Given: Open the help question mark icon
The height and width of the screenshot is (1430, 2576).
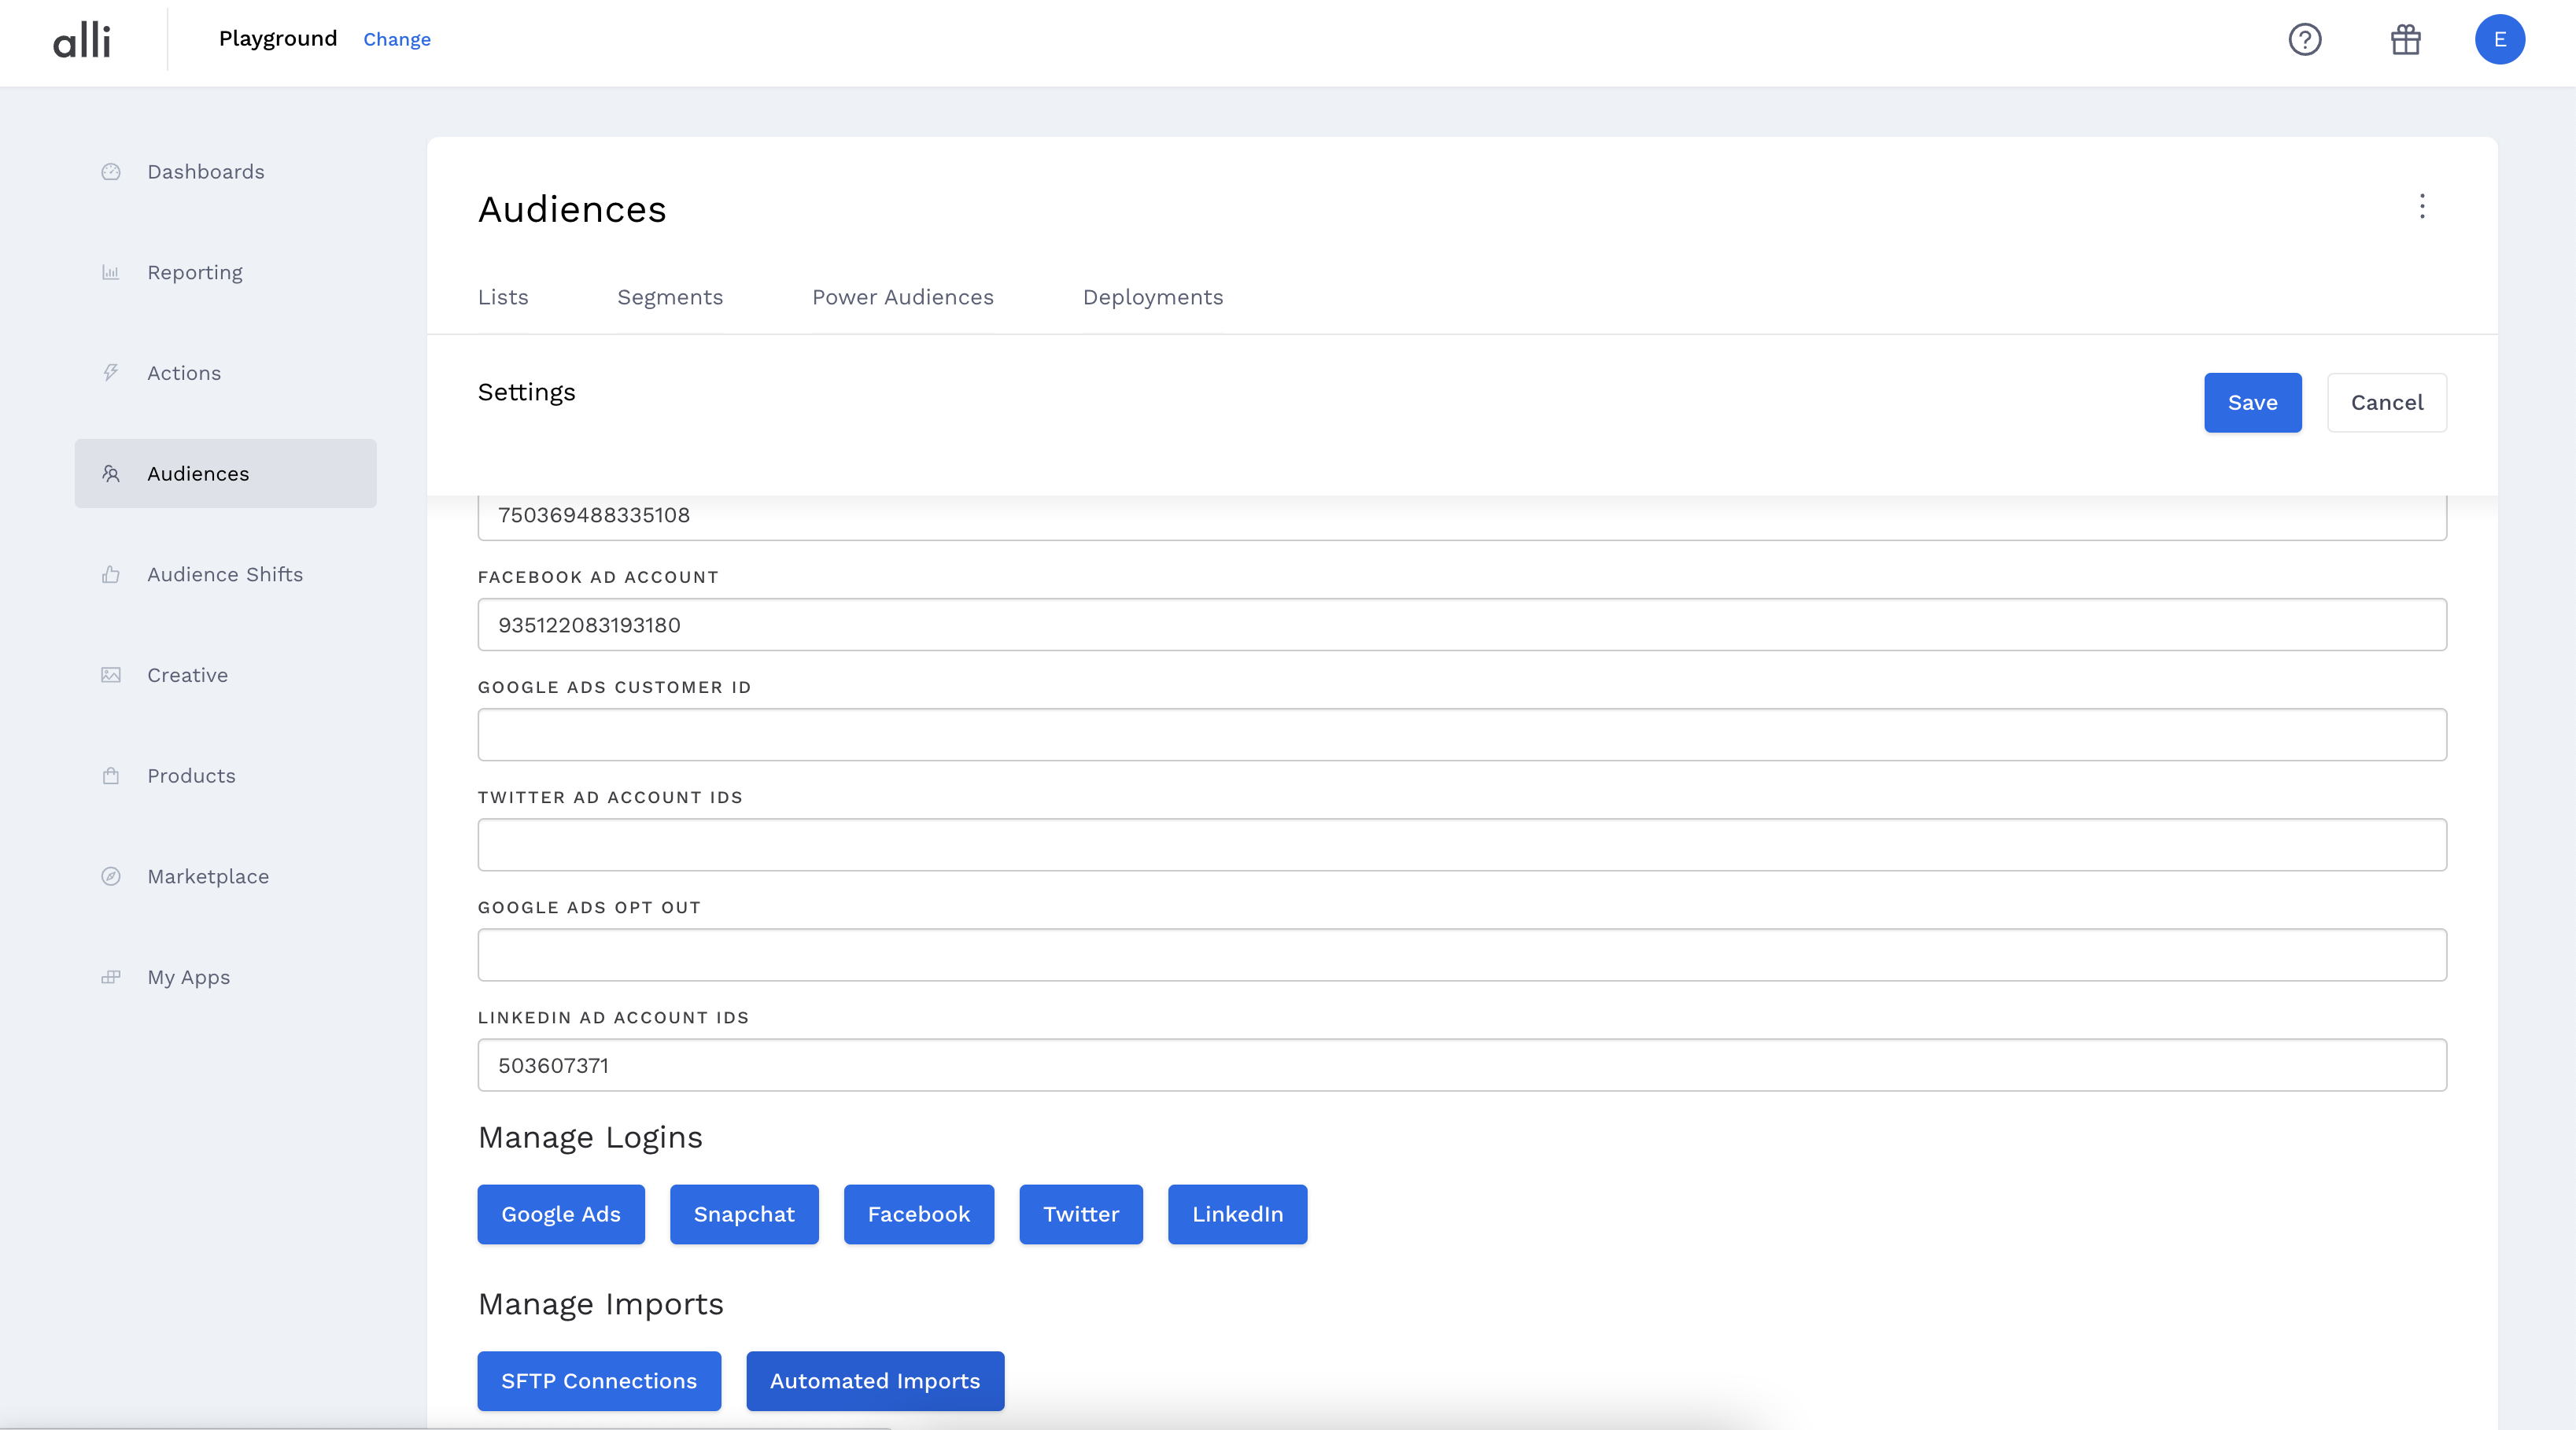Looking at the screenshot, I should click(x=2305, y=40).
